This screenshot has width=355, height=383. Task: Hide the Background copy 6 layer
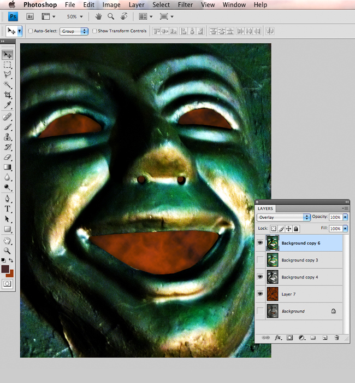(260, 243)
